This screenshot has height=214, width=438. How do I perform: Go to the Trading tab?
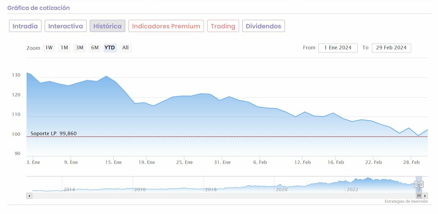click(x=223, y=26)
